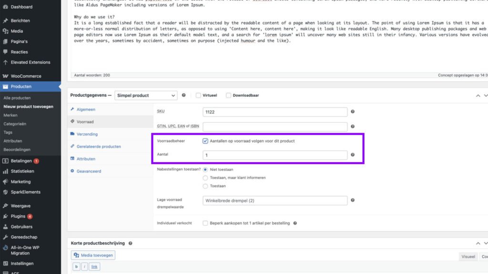This screenshot has height=274, width=488.
Task: Click the Statistieken sidebar icon
Action: pyautogui.click(x=6, y=171)
